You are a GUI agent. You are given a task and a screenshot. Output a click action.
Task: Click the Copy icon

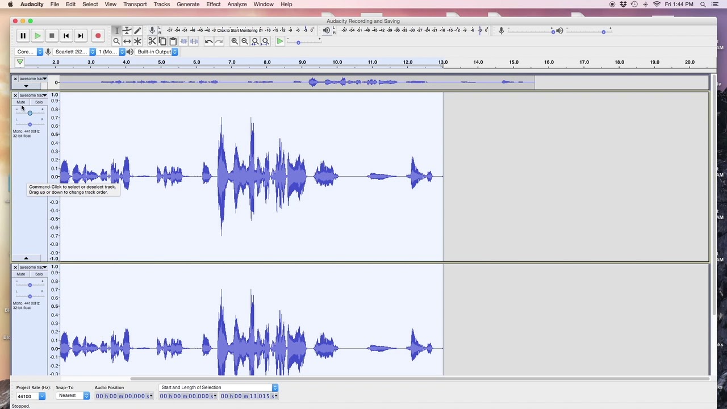pyautogui.click(x=162, y=41)
